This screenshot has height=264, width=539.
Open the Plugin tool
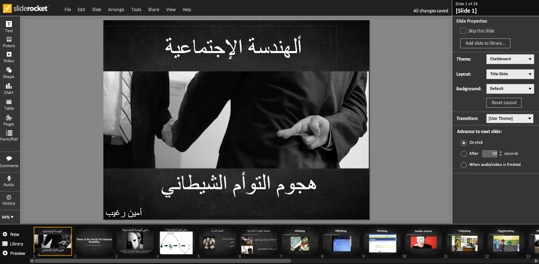[x=9, y=120]
